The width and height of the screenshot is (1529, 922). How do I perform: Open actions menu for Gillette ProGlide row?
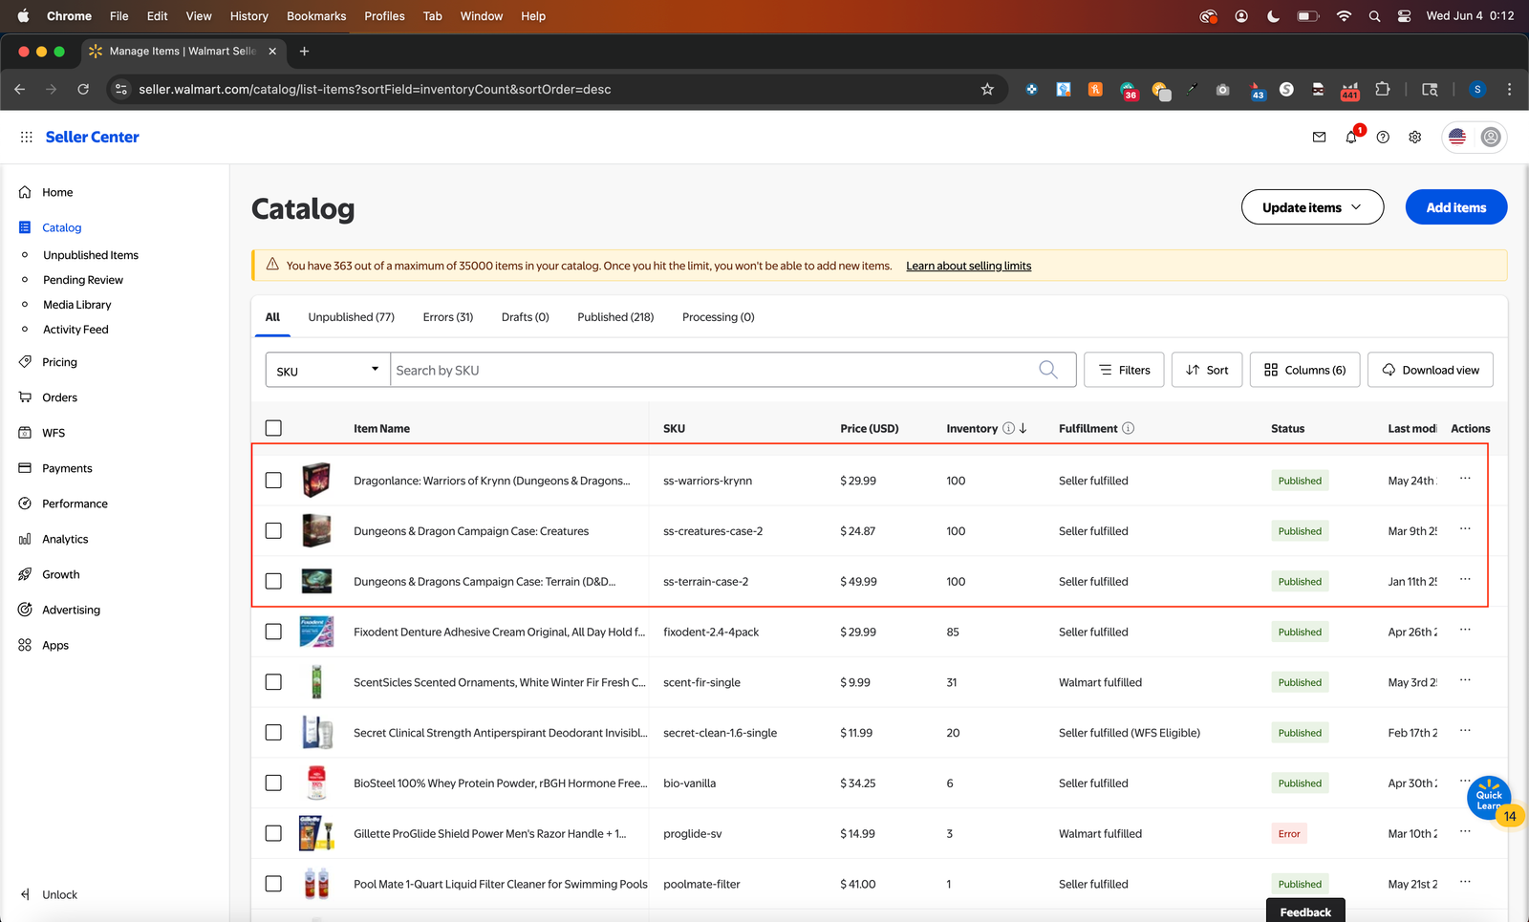[1465, 831]
